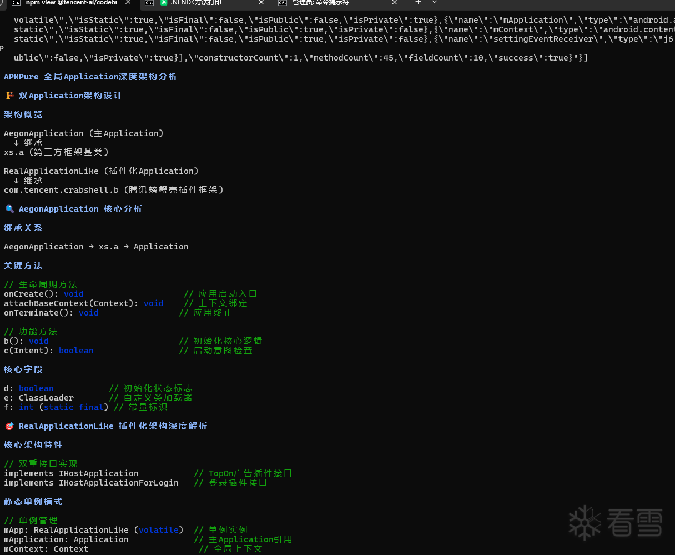Image resolution: width=675 pixels, height=555 pixels.
Task: Click the comment // 生命周期方法
Action: click(x=41, y=284)
